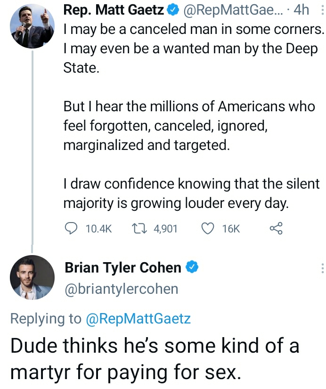Click the 10.4K replies count
The image size is (326, 389).
coord(99,229)
